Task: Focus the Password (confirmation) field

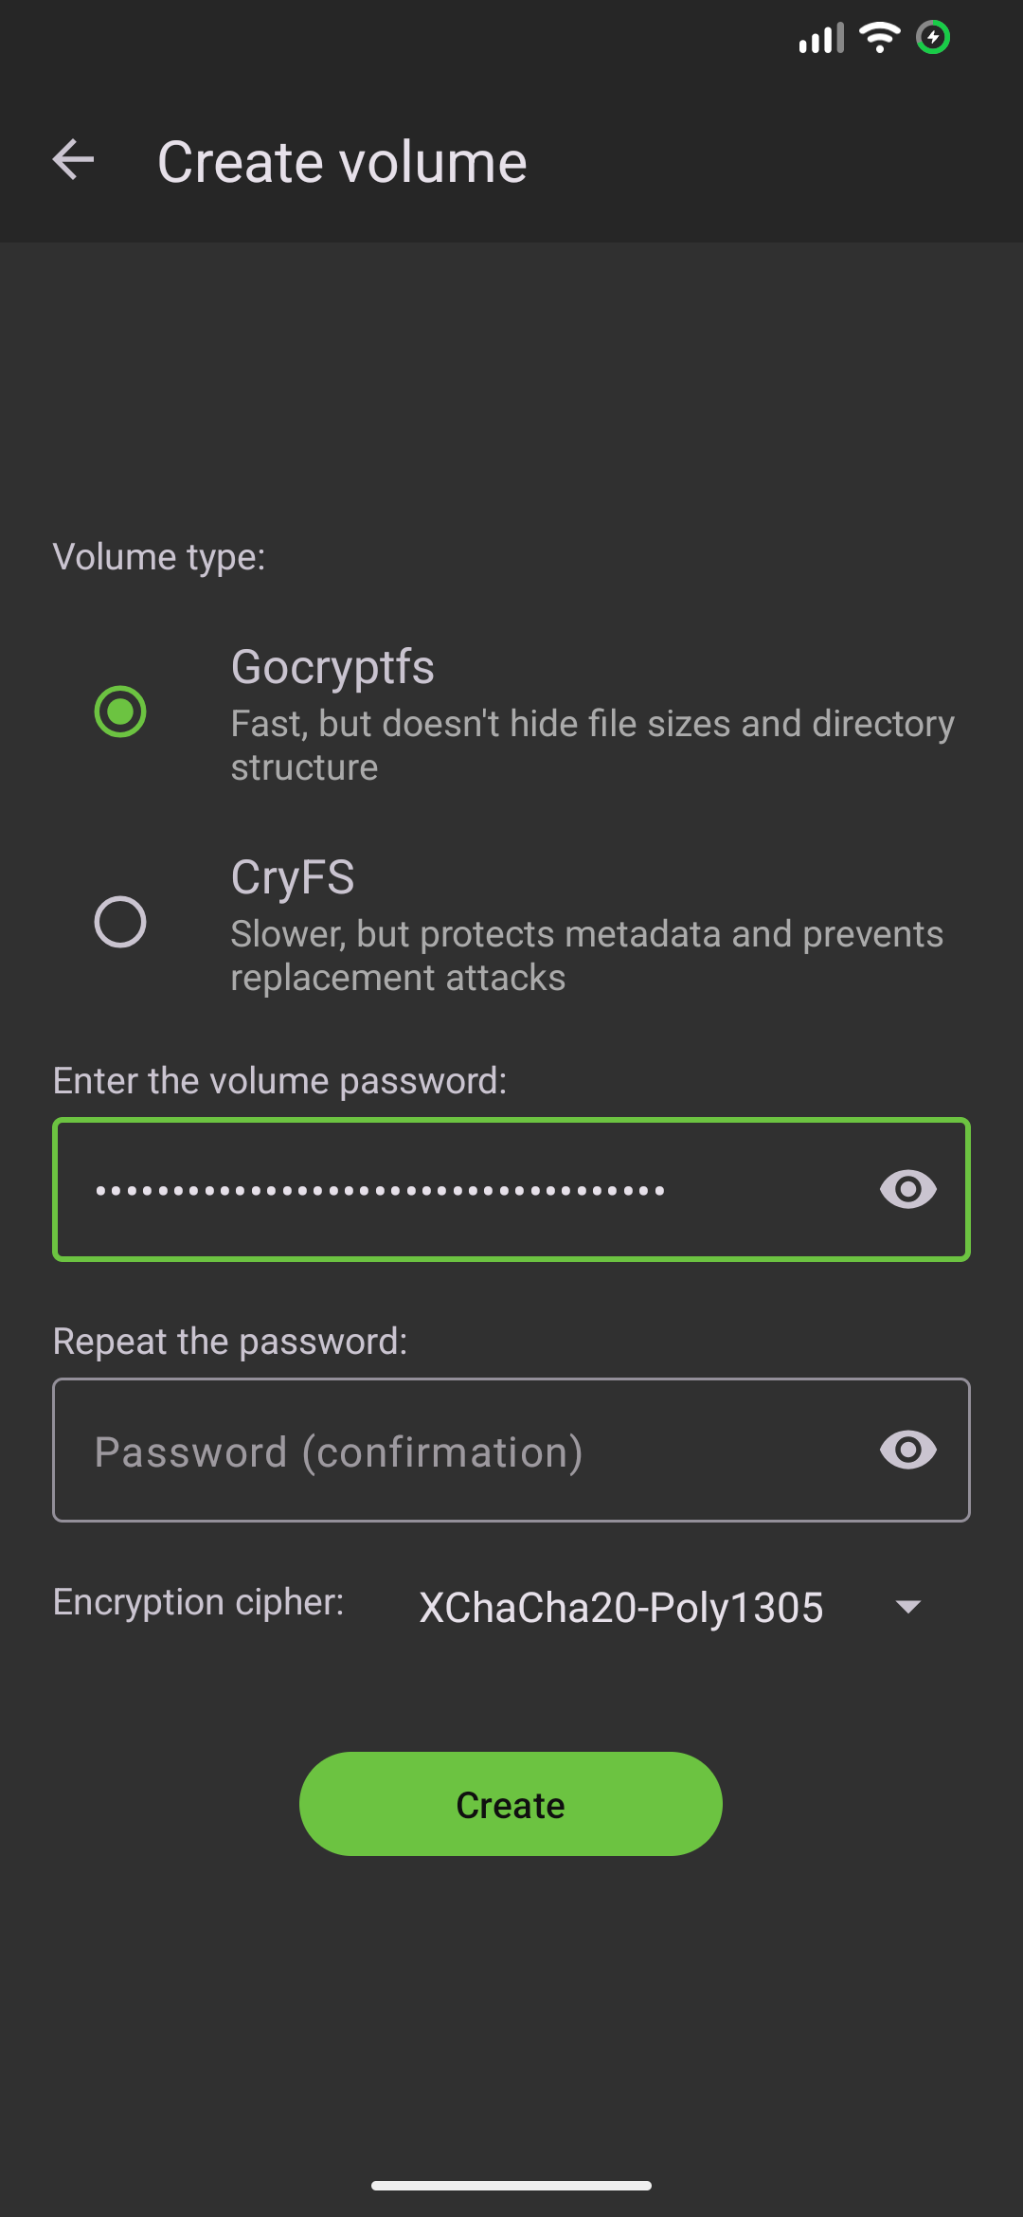Action: (x=511, y=1450)
